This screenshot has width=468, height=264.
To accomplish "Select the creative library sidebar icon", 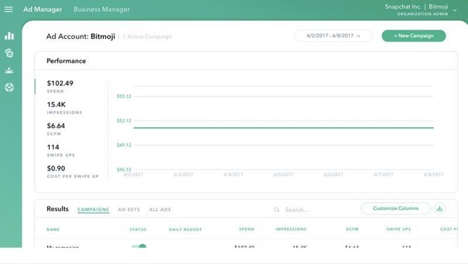I will click(x=9, y=53).
